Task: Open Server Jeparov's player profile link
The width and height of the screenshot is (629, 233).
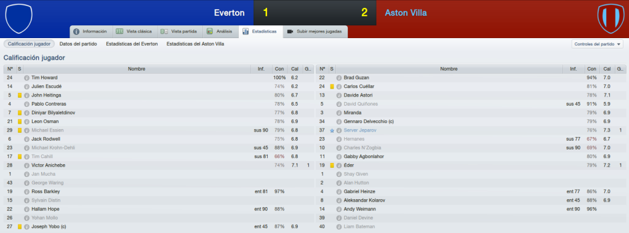Action: point(360,130)
